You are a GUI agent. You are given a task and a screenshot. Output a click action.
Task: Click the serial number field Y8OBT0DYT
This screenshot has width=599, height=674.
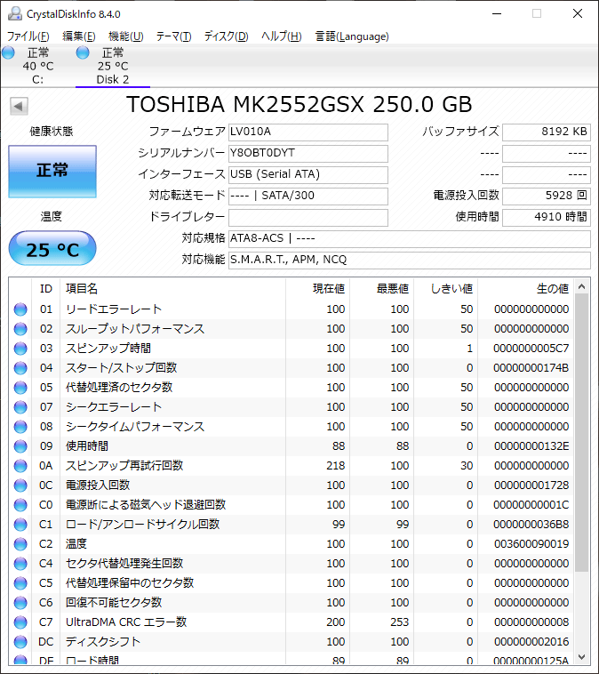[308, 154]
